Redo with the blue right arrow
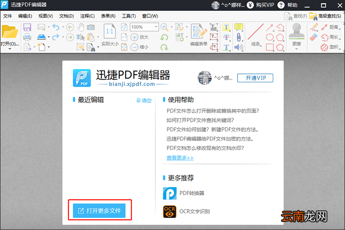The image size is (345, 230). click(x=56, y=37)
